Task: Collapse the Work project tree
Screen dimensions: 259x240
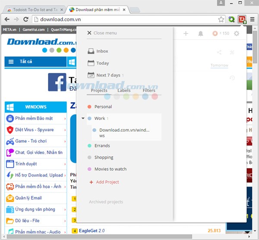Action: click(x=83, y=118)
